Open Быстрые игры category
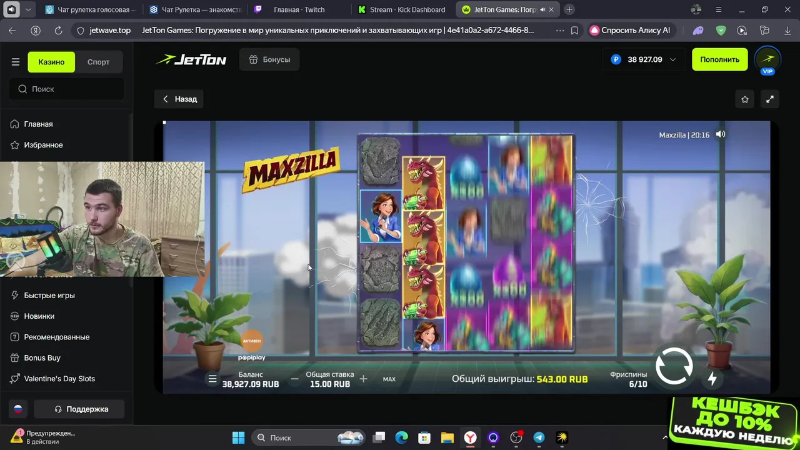 (x=49, y=295)
